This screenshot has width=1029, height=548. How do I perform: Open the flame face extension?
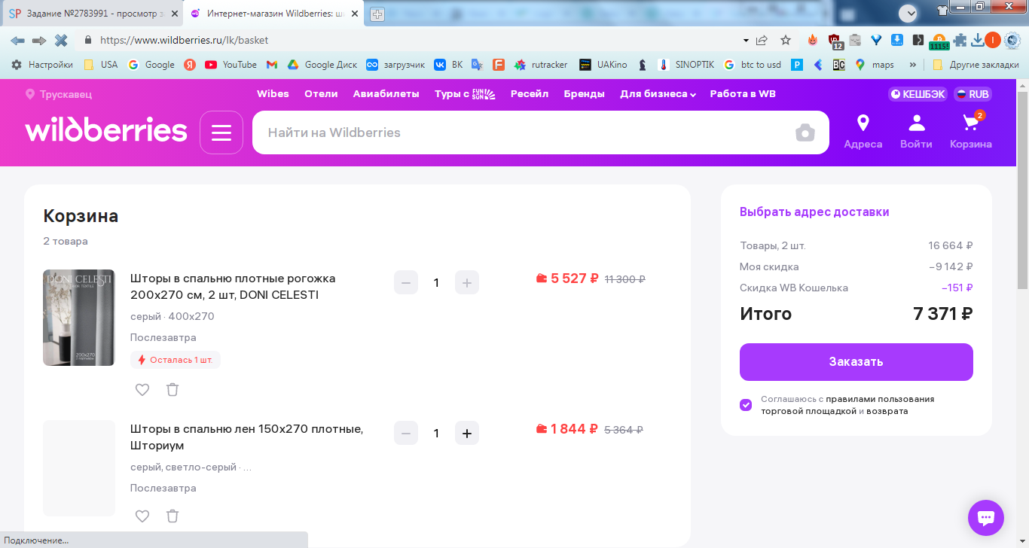813,40
